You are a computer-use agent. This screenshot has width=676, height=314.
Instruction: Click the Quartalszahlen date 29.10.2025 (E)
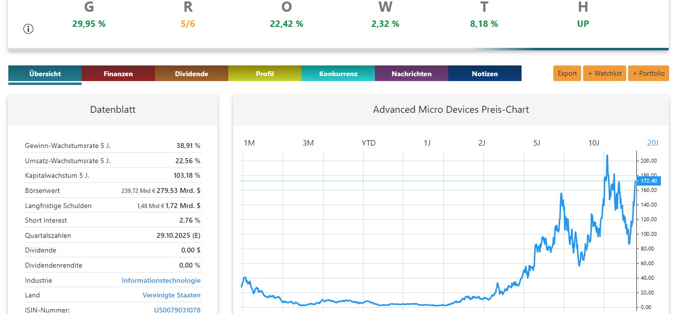coord(178,235)
